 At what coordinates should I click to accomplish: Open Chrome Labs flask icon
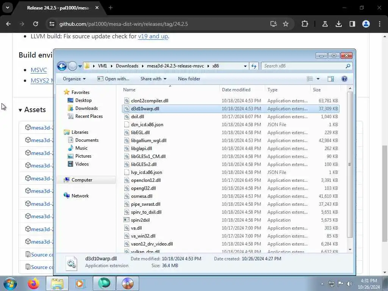325,24
